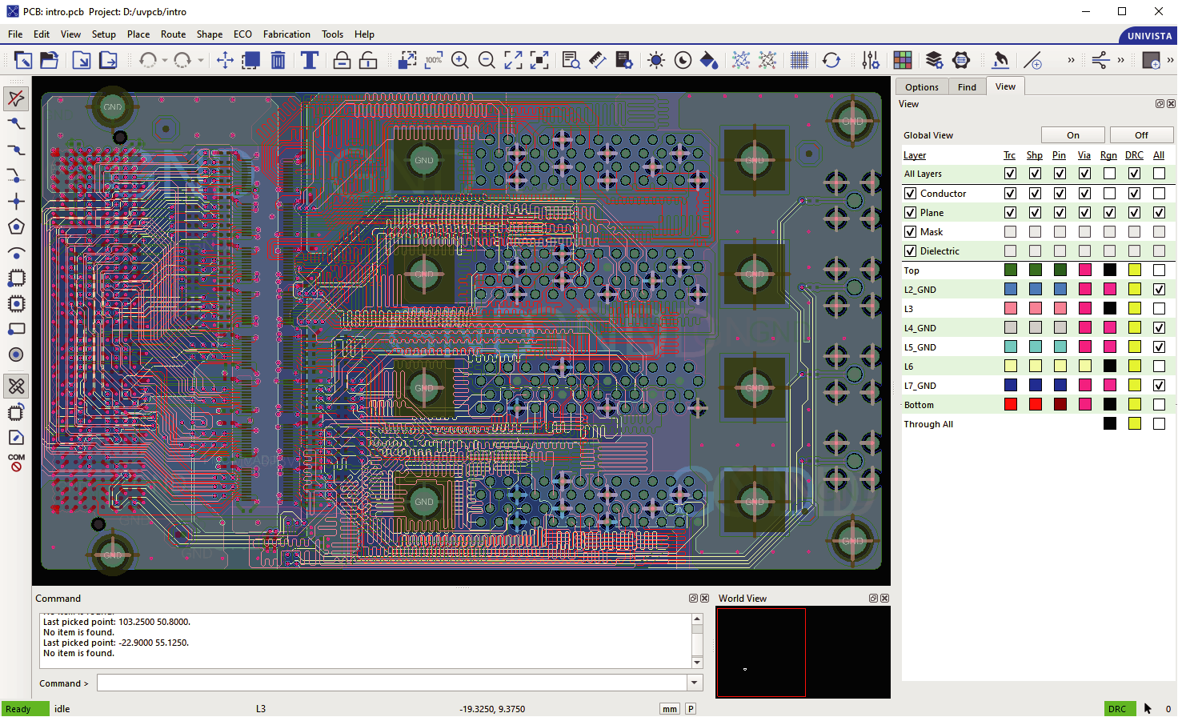Enable the All checkbox for Bottom layer
The height and width of the screenshot is (717, 1178).
(1159, 405)
